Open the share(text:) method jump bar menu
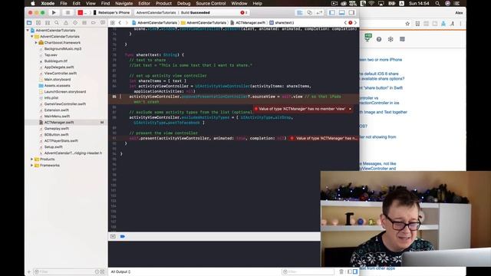This screenshot has height=276, width=491. (x=282, y=22)
